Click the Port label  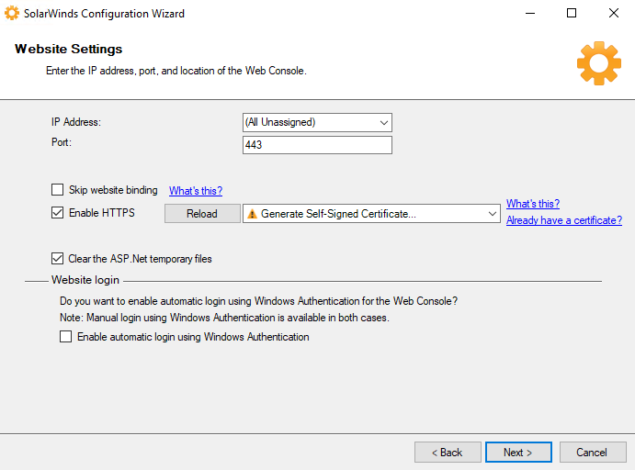pos(62,142)
